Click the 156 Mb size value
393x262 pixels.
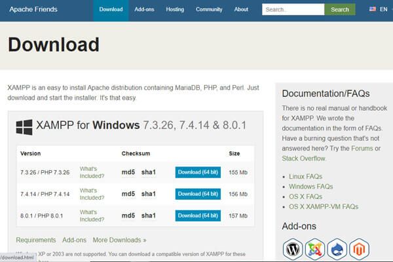[238, 194]
